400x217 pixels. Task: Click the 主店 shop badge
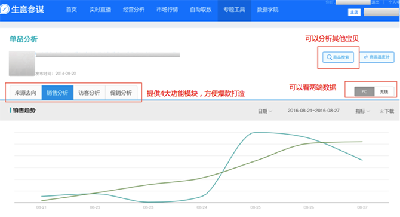click(x=355, y=12)
